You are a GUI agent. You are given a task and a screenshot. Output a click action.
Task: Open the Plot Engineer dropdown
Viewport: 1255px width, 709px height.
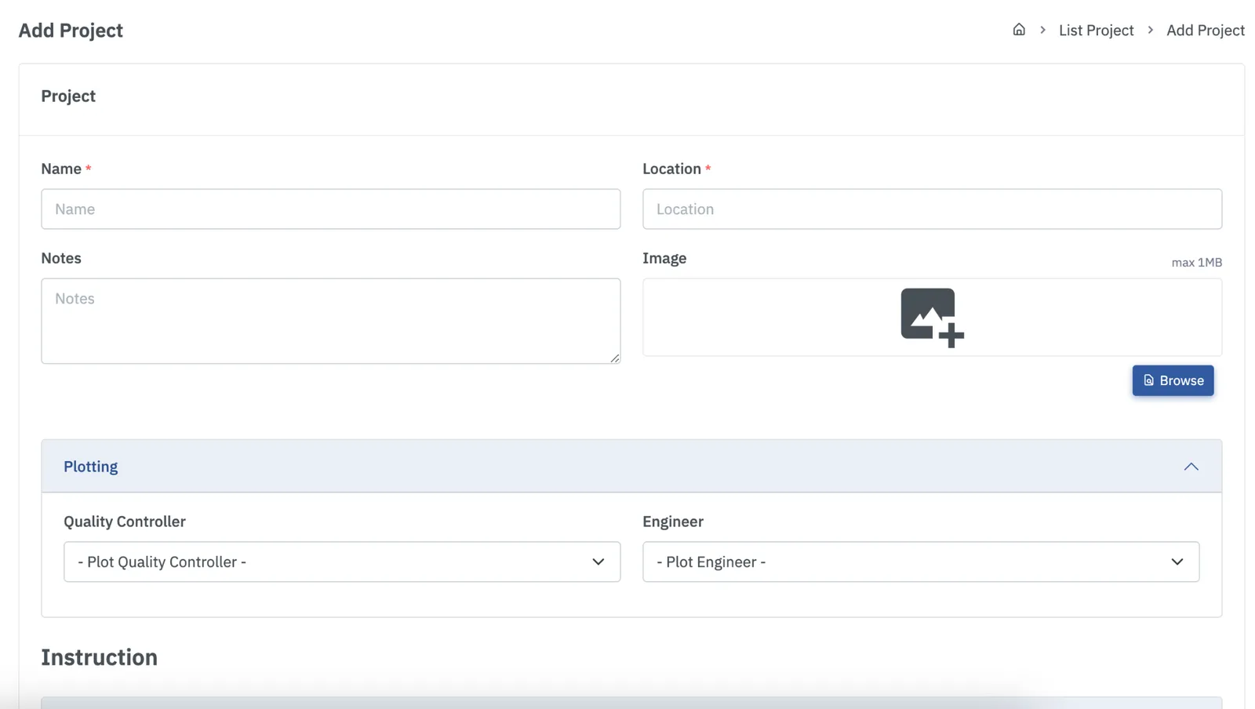[921, 562]
